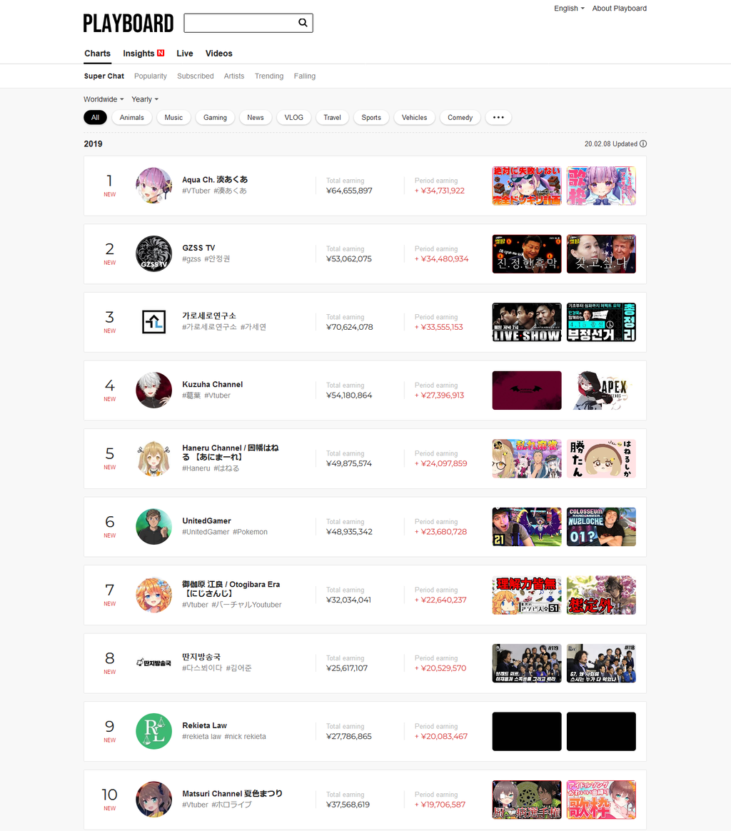
Task: Open Rekieta Law green RL logo
Action: pos(153,731)
